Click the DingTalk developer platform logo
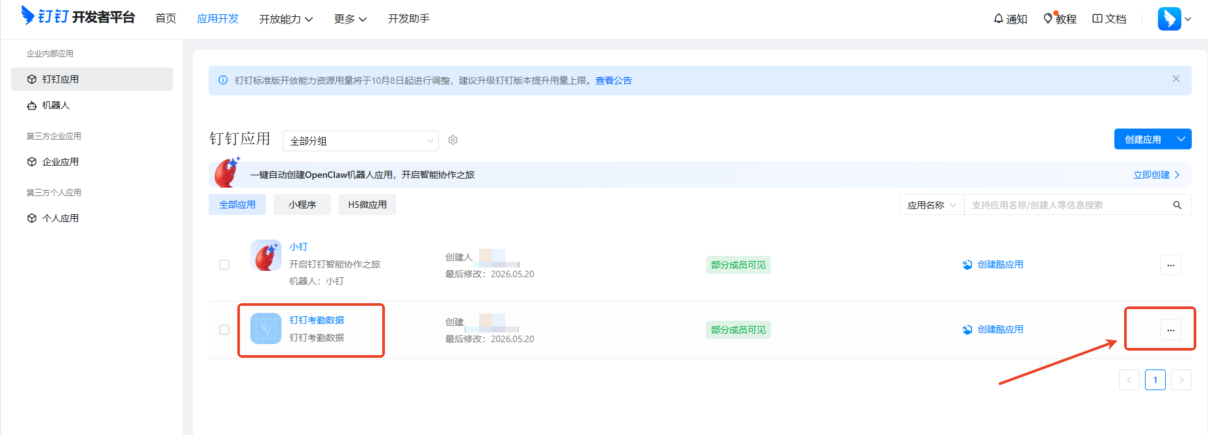The height and width of the screenshot is (435, 1208). 78,16
